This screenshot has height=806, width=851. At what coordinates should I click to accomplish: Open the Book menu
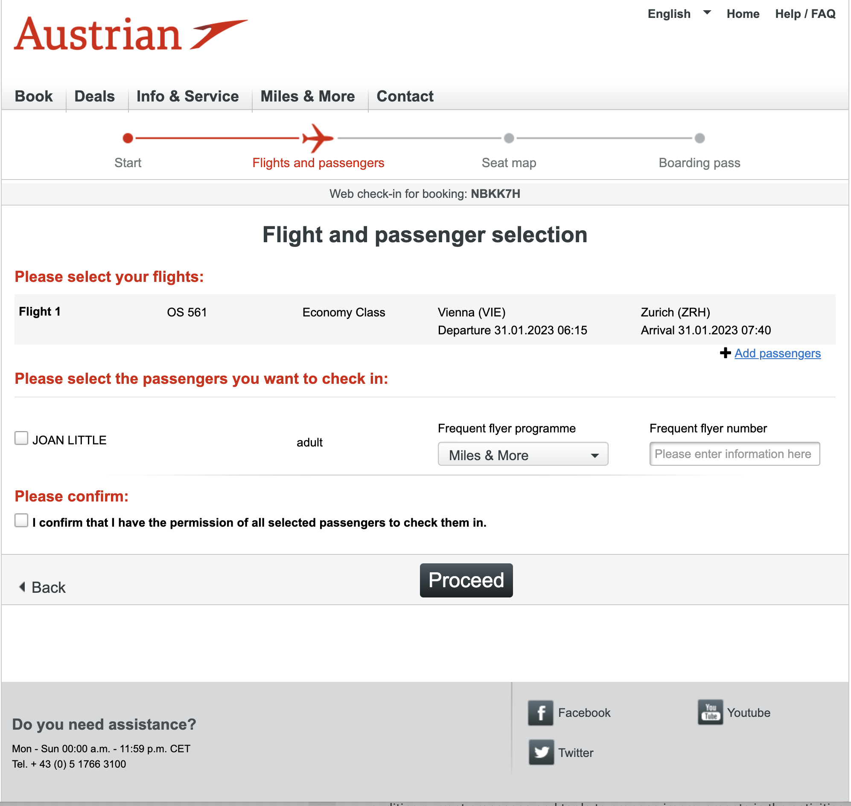[34, 96]
